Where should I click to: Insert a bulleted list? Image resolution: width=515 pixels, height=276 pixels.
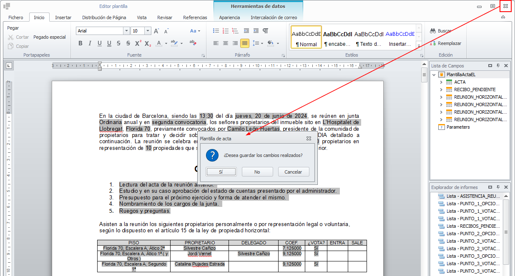[216, 31]
